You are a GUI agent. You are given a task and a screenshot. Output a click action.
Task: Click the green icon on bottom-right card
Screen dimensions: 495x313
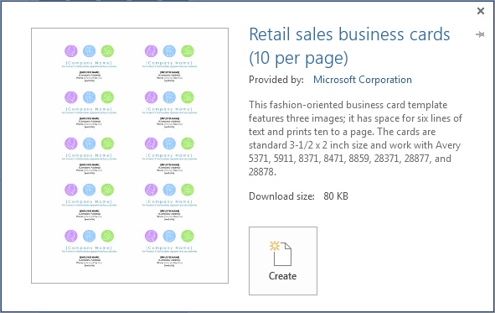[x=188, y=236]
